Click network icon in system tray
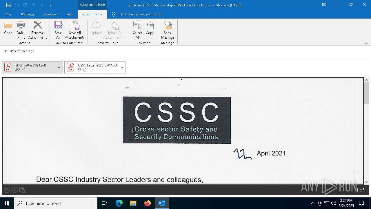This screenshot has width=371, height=209. tap(327, 203)
